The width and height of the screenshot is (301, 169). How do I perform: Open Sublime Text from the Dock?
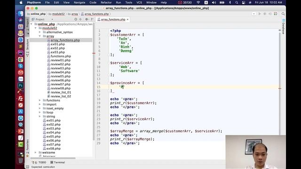click(21, 46)
